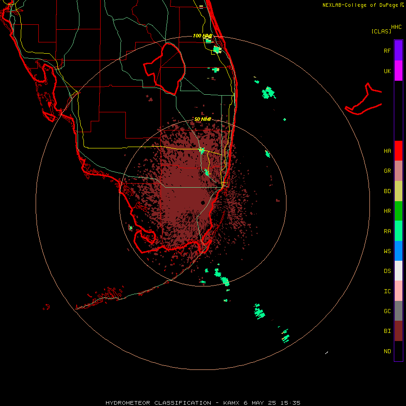Click the RA legend label

pyautogui.click(x=387, y=231)
